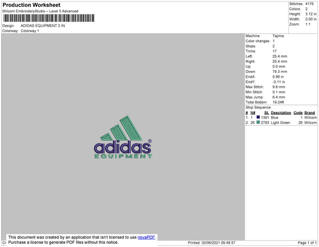Click the Stitches value '4176'
The height and width of the screenshot is (247, 319).
click(x=309, y=4)
